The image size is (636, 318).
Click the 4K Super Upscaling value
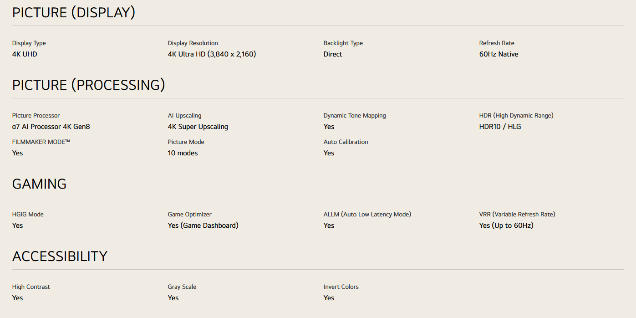(198, 127)
